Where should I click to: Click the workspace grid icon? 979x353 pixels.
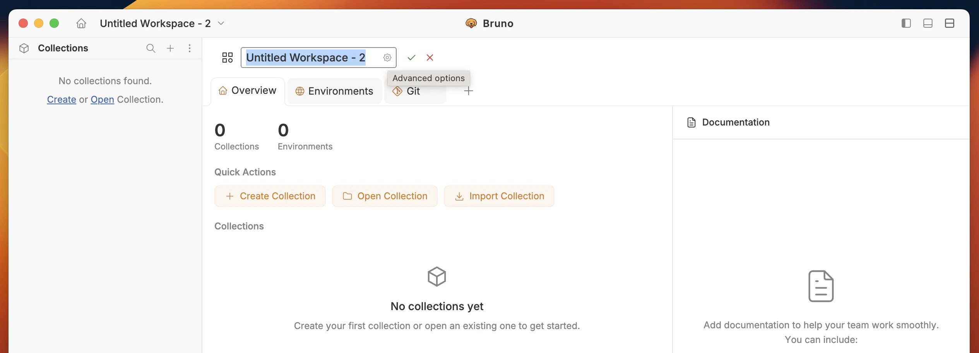tap(228, 57)
